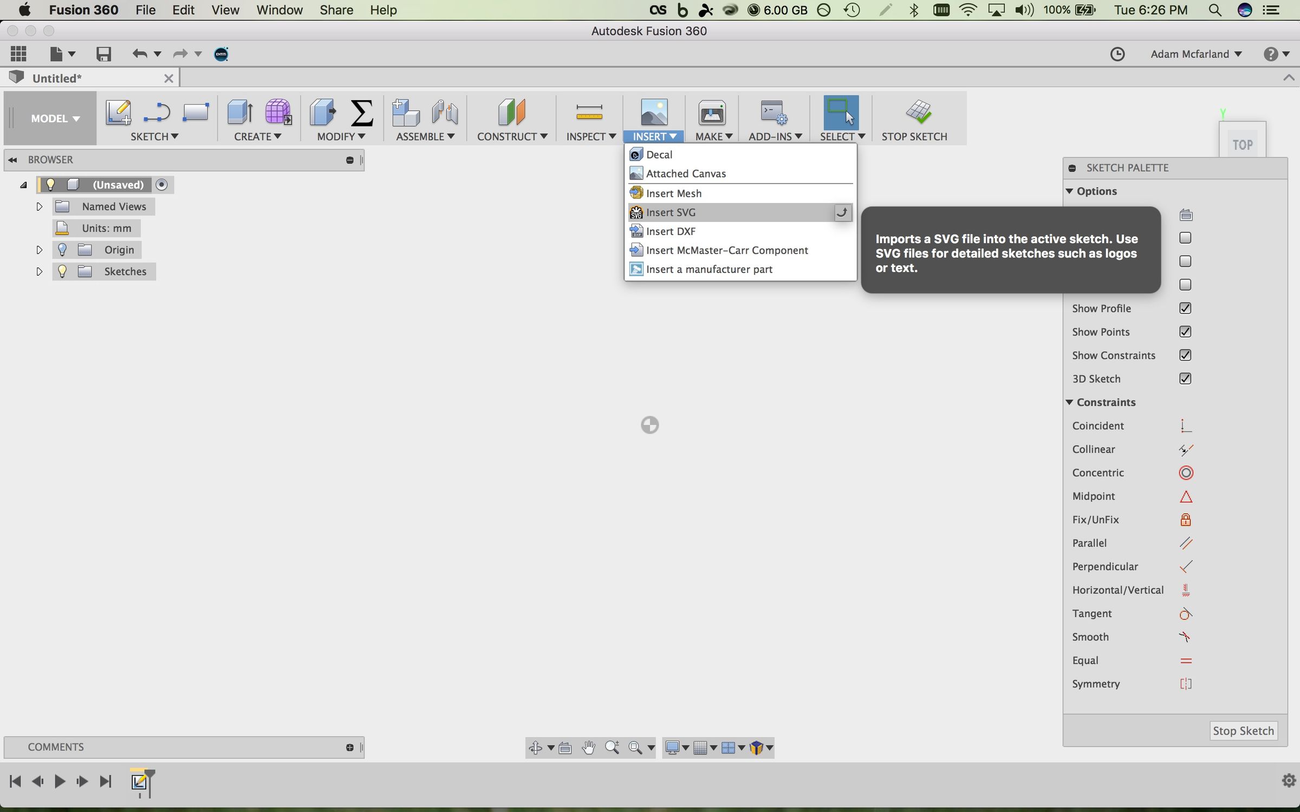Open the Window menu in the menu bar

[x=279, y=10]
